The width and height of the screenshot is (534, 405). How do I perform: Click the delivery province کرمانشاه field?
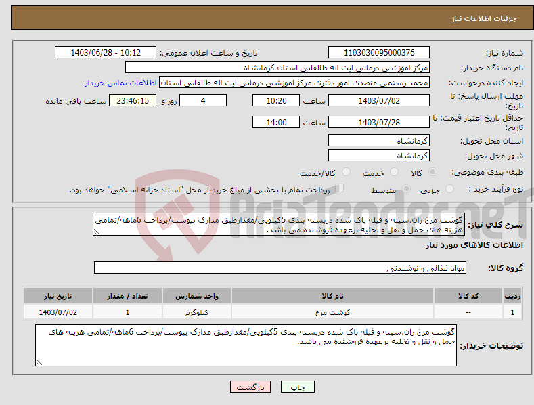pos(379,140)
